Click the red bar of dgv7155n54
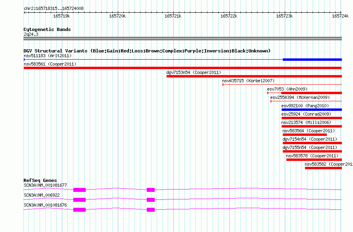 312,151
